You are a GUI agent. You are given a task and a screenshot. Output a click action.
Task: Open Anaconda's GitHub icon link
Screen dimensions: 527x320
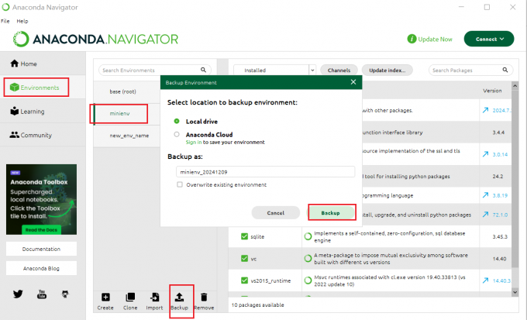click(65, 294)
